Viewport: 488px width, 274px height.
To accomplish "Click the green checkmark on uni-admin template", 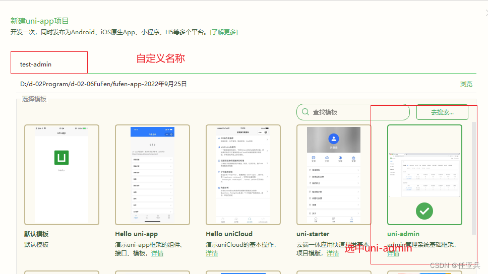I will pos(424,211).
